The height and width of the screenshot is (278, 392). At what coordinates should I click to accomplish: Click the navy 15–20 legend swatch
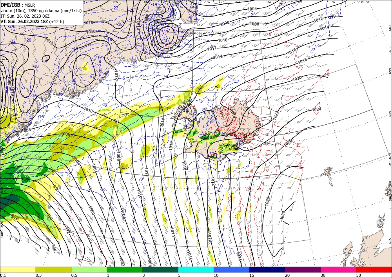(x=267, y=269)
